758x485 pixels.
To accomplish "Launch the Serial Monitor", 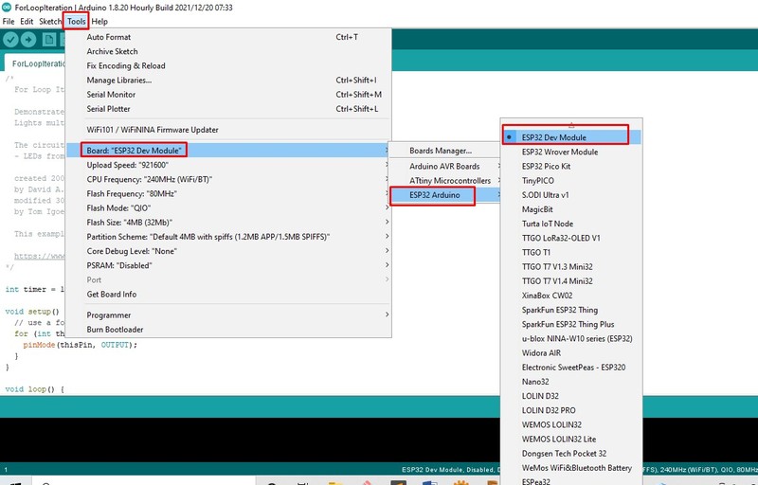I will (x=227, y=94).
